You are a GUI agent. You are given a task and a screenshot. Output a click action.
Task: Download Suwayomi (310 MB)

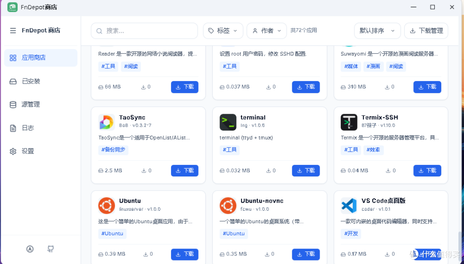(x=427, y=87)
